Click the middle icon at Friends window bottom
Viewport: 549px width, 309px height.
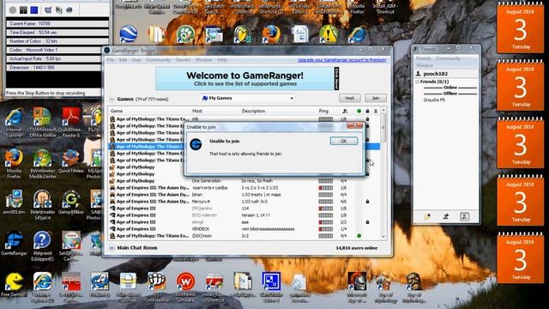tap(446, 216)
